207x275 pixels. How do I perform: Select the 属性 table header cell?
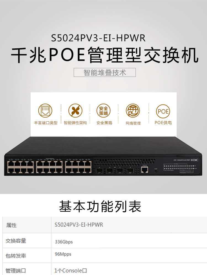27,225
